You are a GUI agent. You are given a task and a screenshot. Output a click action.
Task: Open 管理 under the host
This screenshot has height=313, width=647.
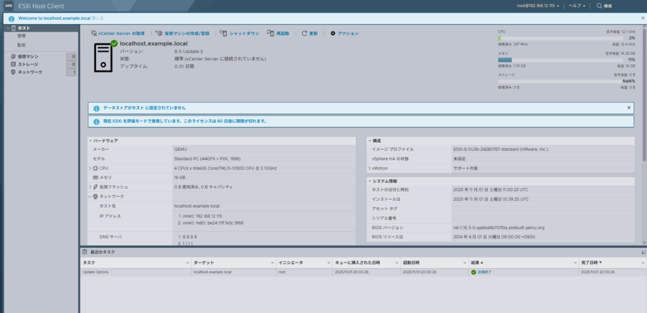[x=21, y=36]
